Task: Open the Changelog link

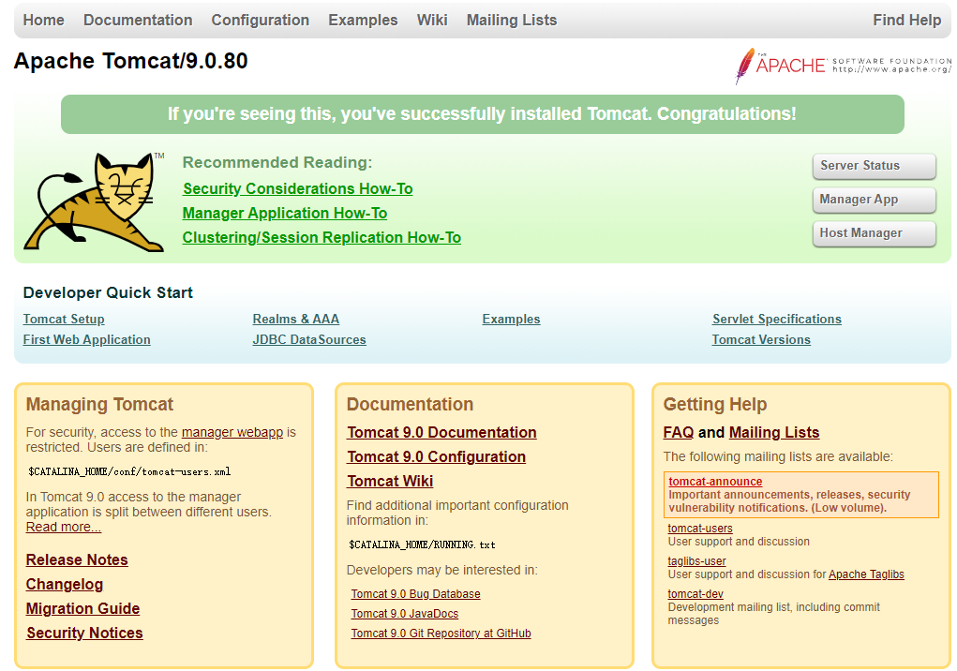Action: (x=64, y=585)
